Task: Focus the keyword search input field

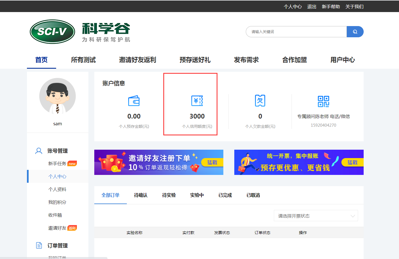Action: (296, 32)
